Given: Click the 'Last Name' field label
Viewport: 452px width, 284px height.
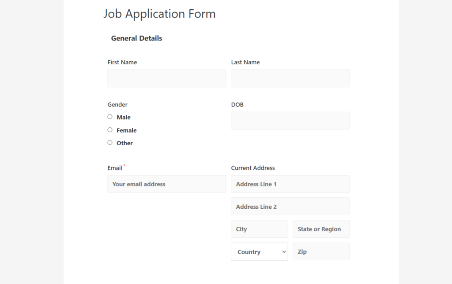Looking at the screenshot, I should tap(245, 63).
